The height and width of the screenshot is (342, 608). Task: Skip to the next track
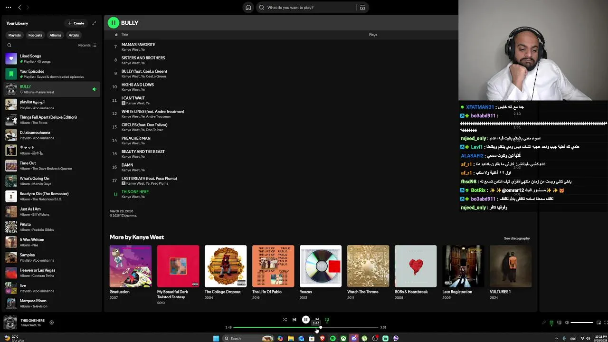pyautogui.click(x=317, y=320)
